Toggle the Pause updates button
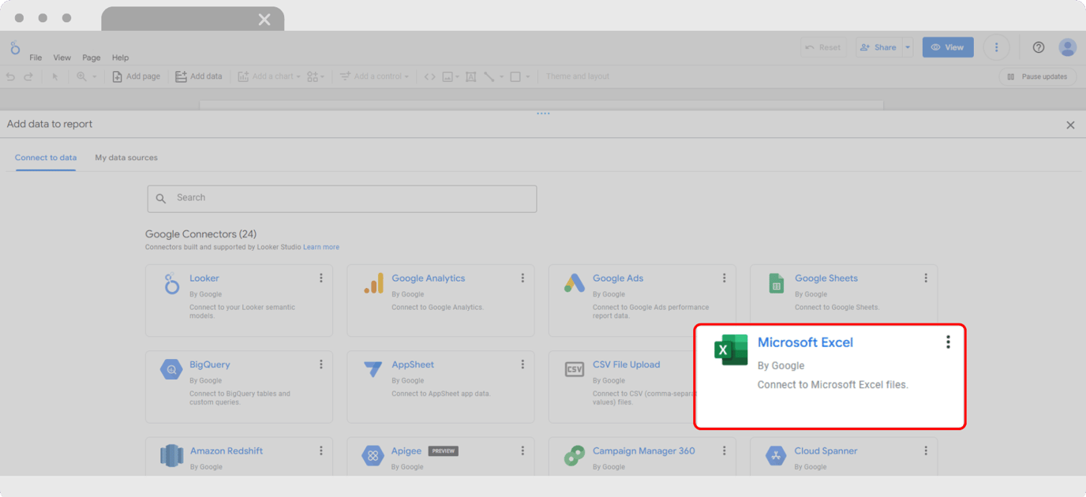Viewport: 1086px width, 497px height. pyautogui.click(x=1038, y=77)
